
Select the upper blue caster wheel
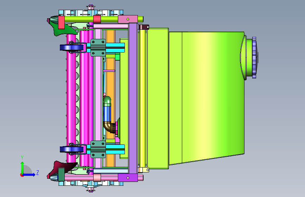(x=71, y=48)
